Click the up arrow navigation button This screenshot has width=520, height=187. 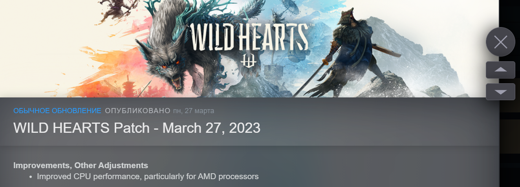(500, 70)
